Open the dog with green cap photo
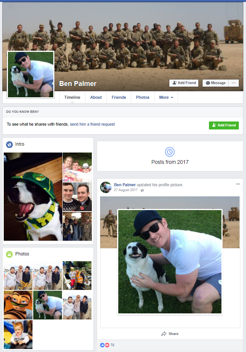The image size is (246, 352). pyautogui.click(x=33, y=197)
